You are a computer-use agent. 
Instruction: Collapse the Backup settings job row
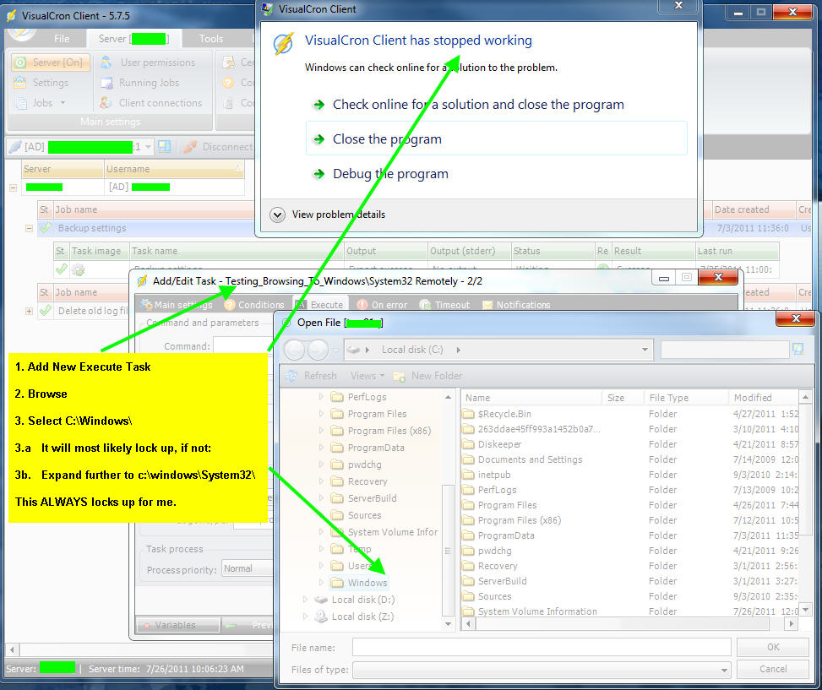point(30,229)
